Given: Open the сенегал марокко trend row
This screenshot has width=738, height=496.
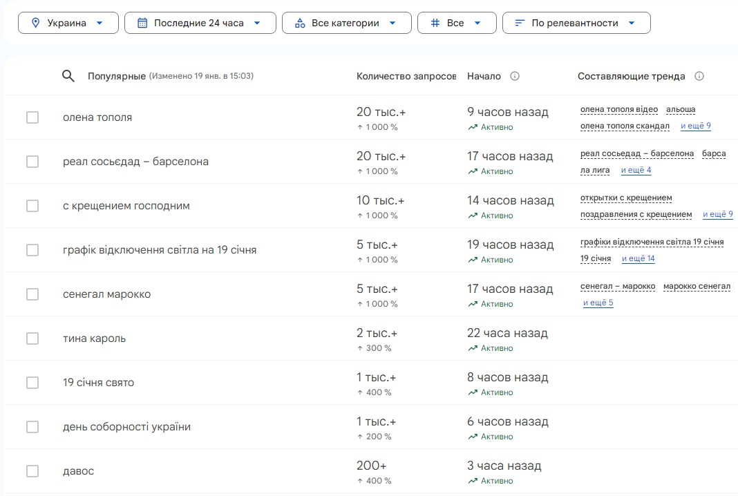Looking at the screenshot, I should click(106, 294).
